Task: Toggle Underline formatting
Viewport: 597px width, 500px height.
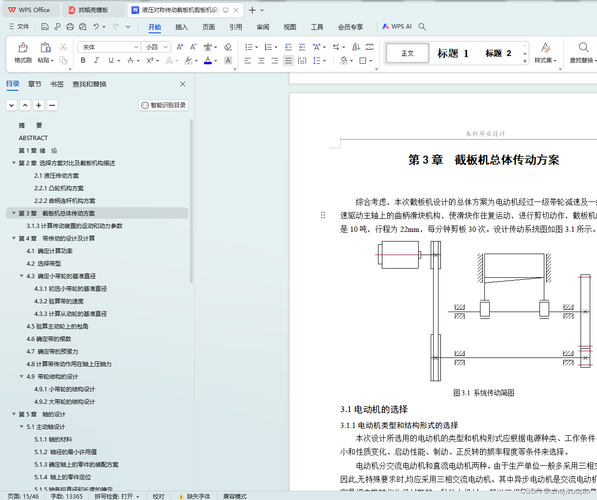Action: [x=111, y=60]
